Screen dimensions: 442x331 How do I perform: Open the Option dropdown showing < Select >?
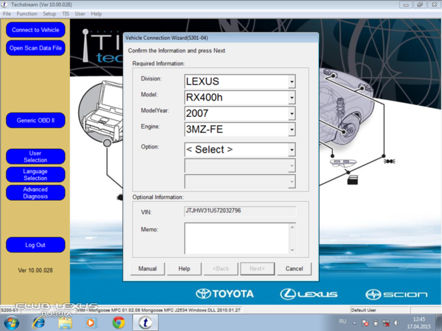(292, 150)
